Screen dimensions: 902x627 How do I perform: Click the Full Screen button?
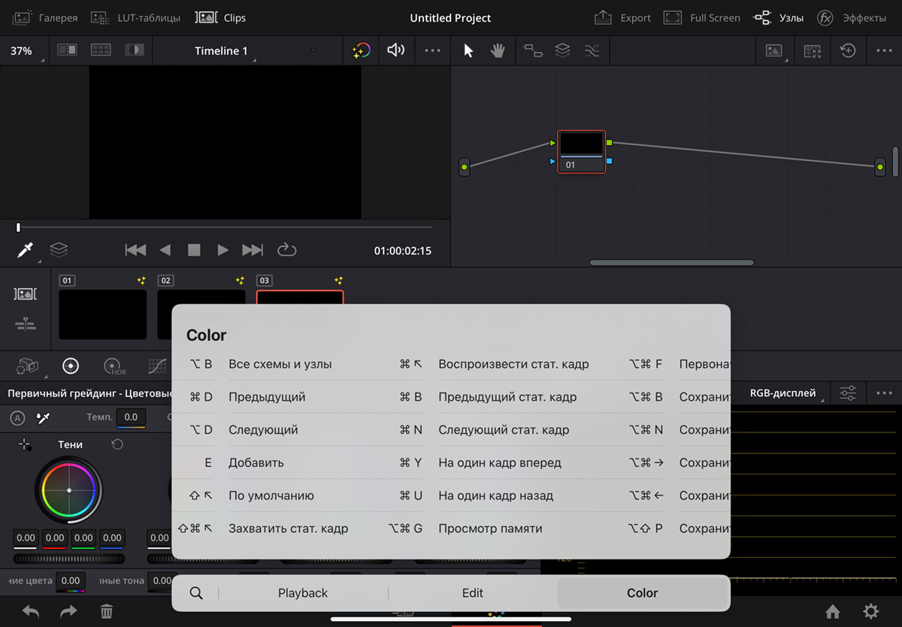[x=702, y=17]
